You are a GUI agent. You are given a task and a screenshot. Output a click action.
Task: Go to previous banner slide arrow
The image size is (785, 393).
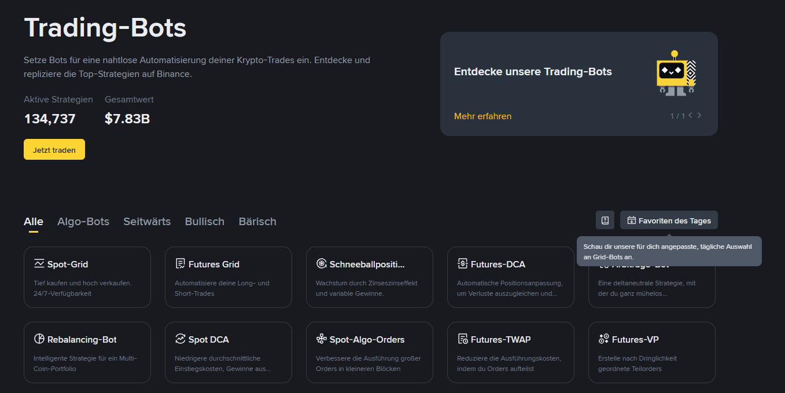click(x=690, y=115)
